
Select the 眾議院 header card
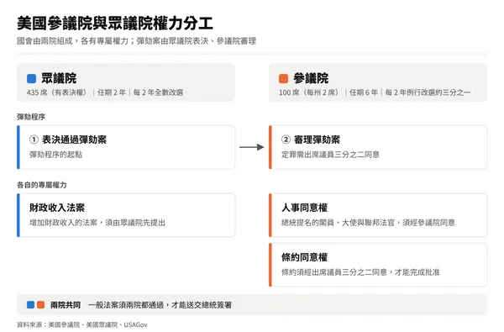coord(126,82)
